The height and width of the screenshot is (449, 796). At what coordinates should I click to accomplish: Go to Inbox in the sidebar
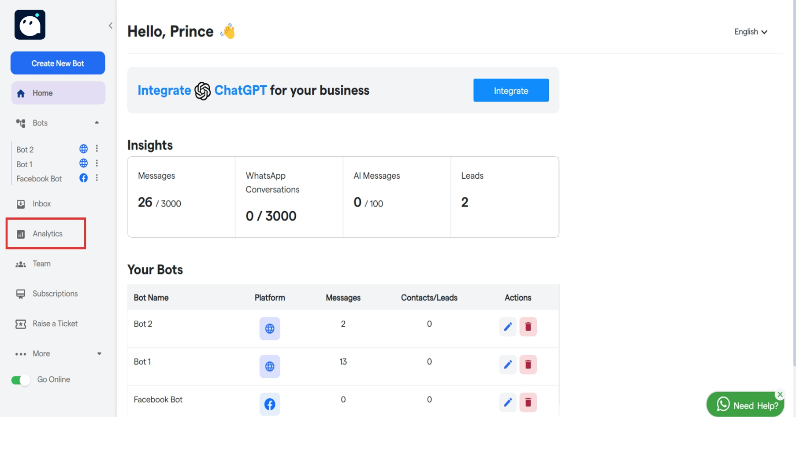tap(41, 204)
